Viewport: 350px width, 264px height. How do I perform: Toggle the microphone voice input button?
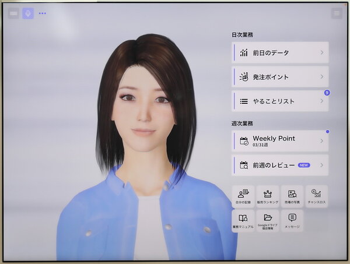tap(28, 13)
